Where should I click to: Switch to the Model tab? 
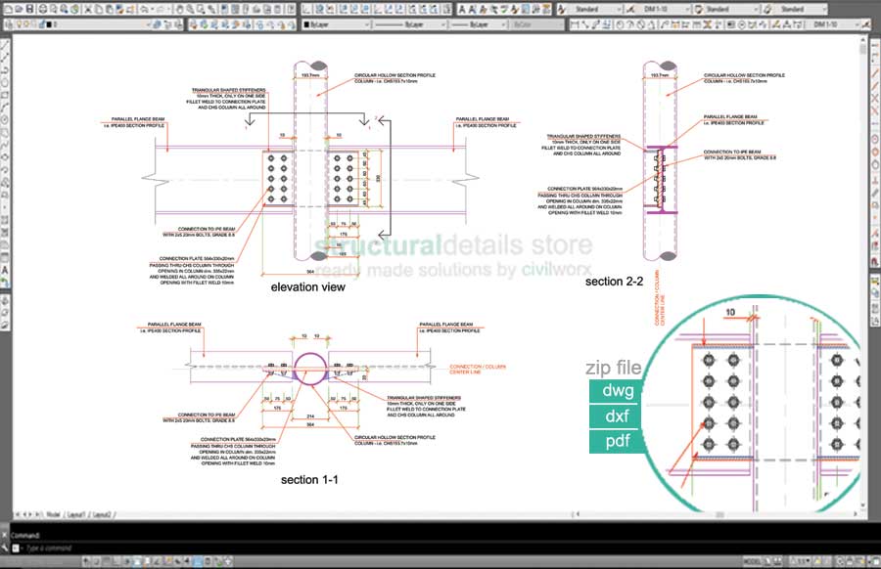coord(54,514)
